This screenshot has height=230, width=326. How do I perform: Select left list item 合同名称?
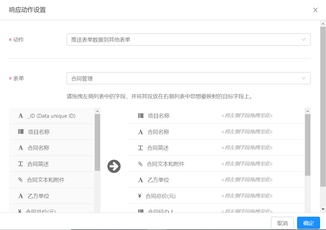coord(38,148)
